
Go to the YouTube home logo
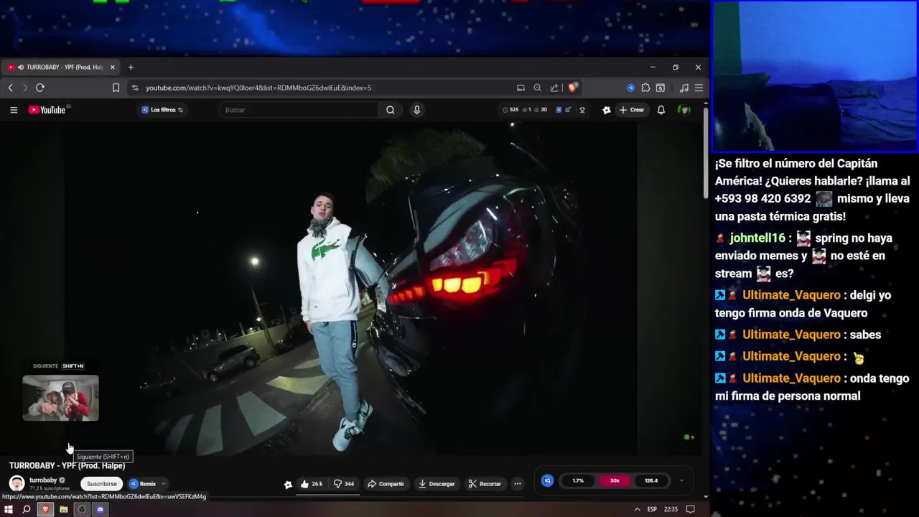coord(48,110)
